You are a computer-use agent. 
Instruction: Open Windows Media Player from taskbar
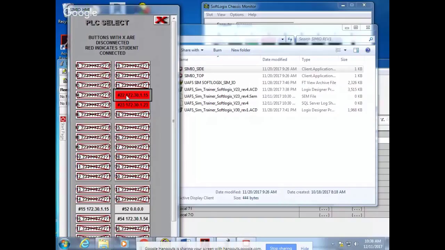tap(124, 244)
